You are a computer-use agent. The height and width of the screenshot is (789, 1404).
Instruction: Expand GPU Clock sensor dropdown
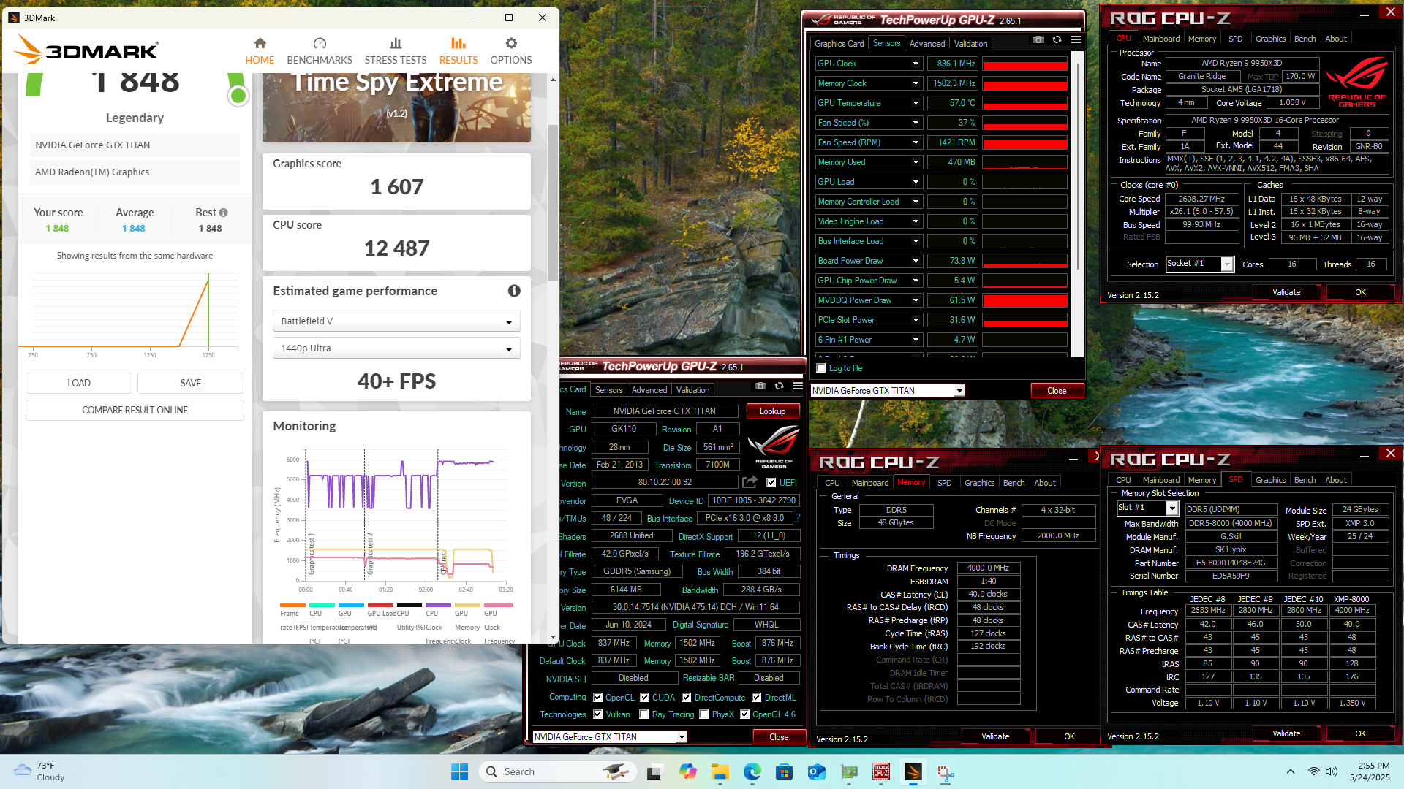pos(916,64)
